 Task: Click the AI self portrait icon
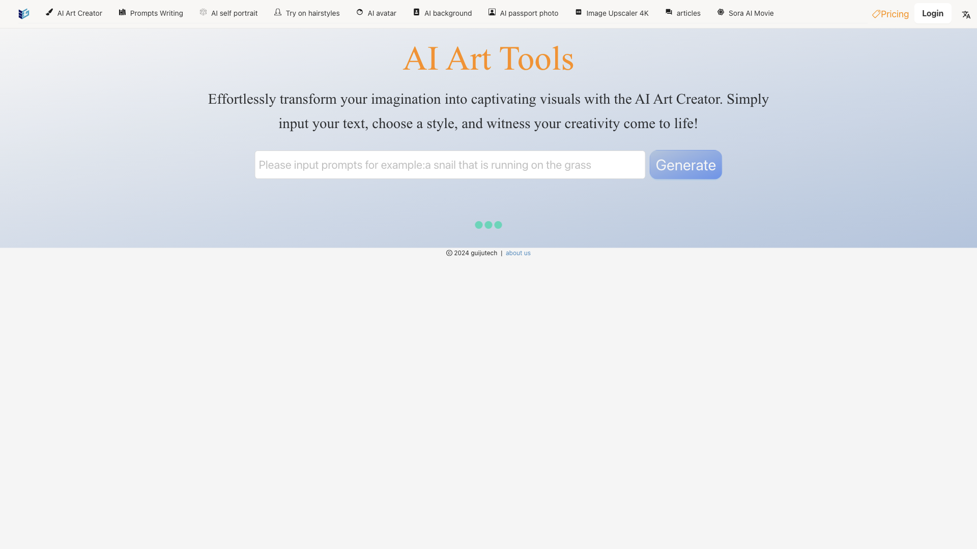tap(203, 12)
